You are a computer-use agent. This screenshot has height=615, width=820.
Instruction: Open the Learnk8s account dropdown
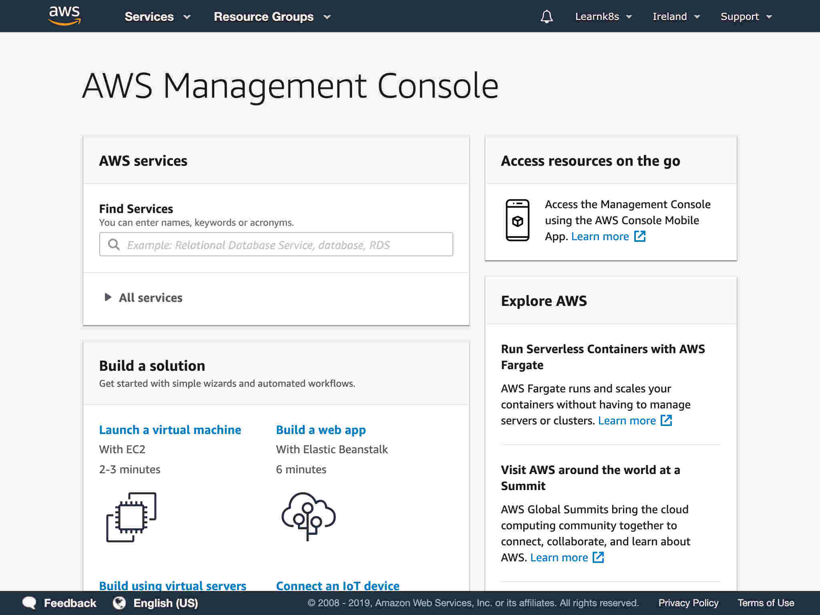603,16
